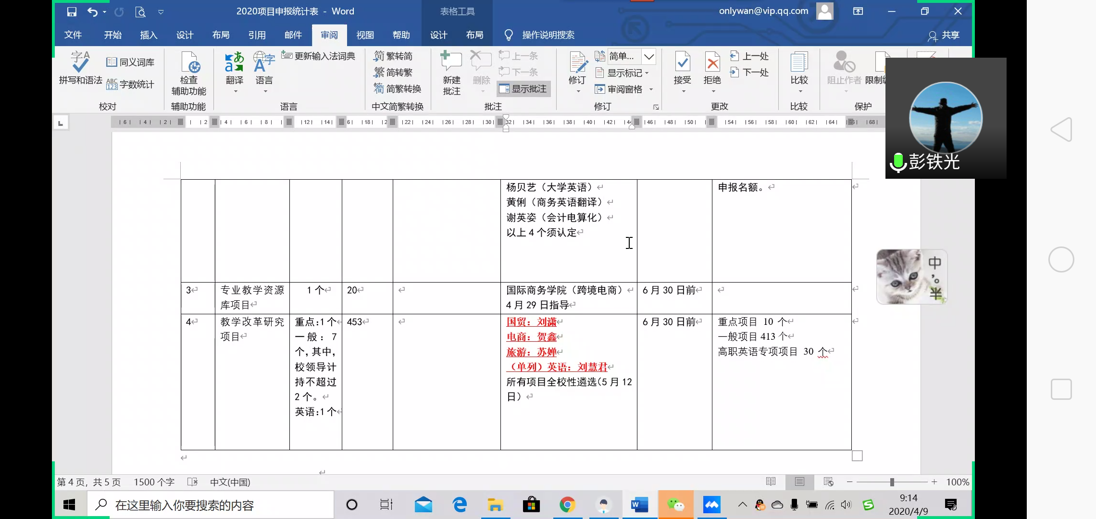Toggle Show Comments button
Viewport: 1096px width, 519px height.
coord(523,89)
